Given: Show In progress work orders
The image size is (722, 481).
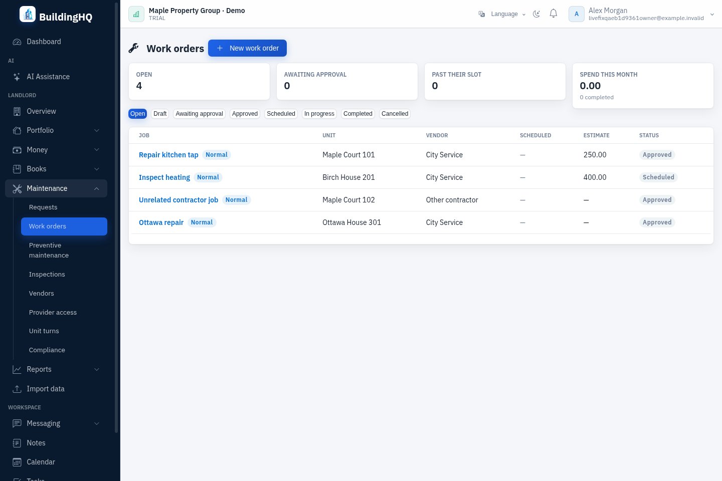Looking at the screenshot, I should pyautogui.click(x=319, y=114).
